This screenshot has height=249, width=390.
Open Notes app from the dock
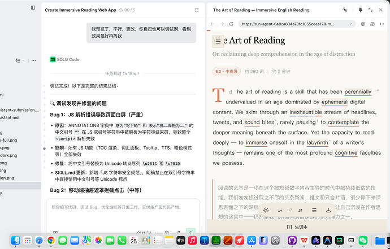pyautogui.click(x=169, y=241)
